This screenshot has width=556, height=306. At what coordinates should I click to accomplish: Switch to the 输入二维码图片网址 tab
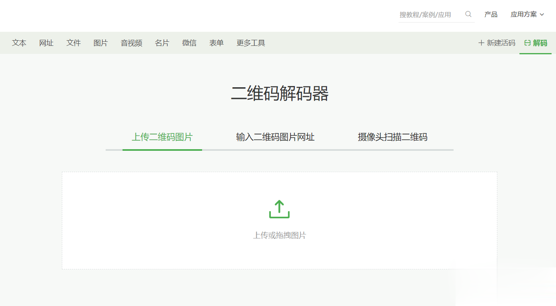[x=275, y=137]
